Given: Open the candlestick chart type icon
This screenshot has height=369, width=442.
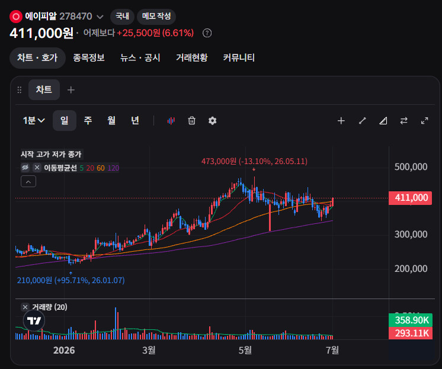Looking at the screenshot, I should [x=171, y=121].
